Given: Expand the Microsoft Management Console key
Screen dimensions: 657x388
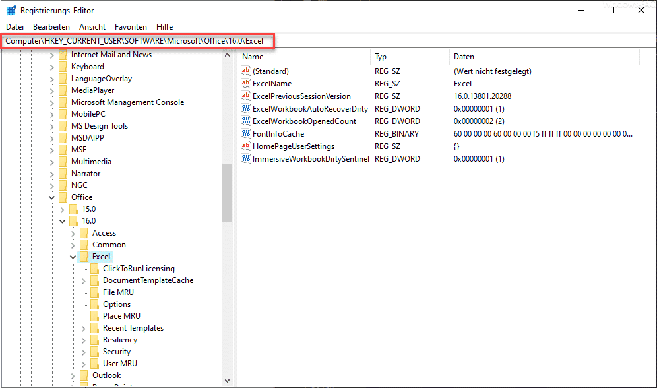Looking at the screenshot, I should (x=52, y=103).
